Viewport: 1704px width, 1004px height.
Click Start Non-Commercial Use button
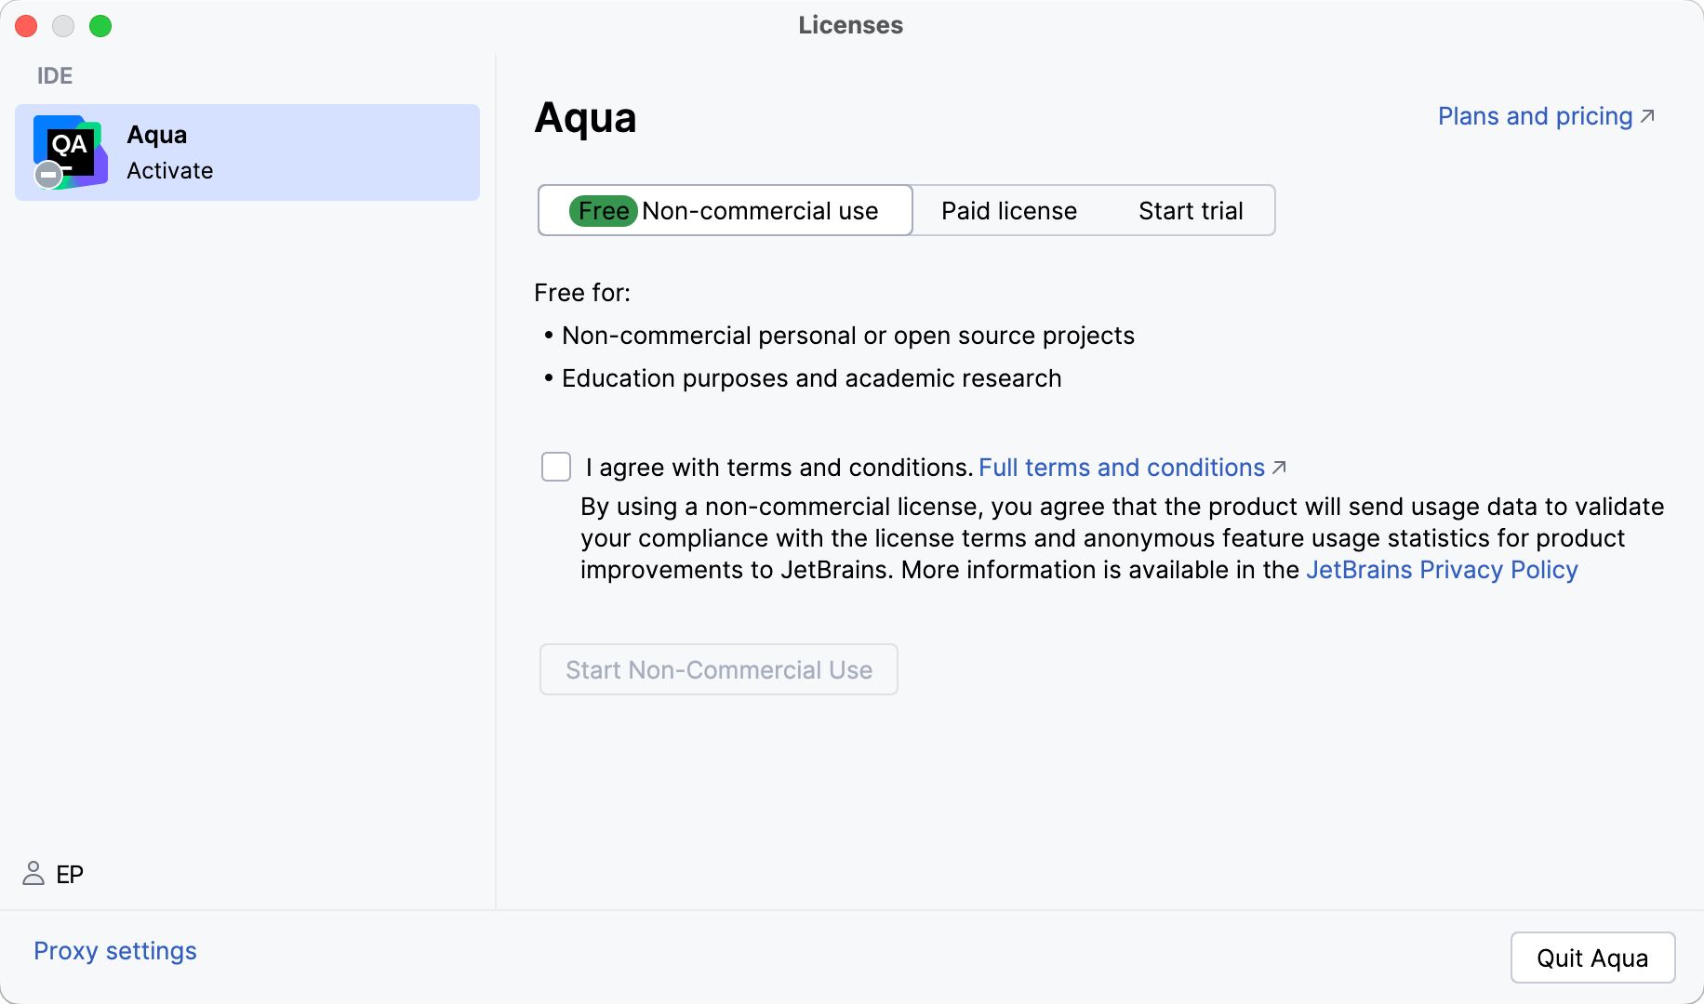(x=719, y=669)
